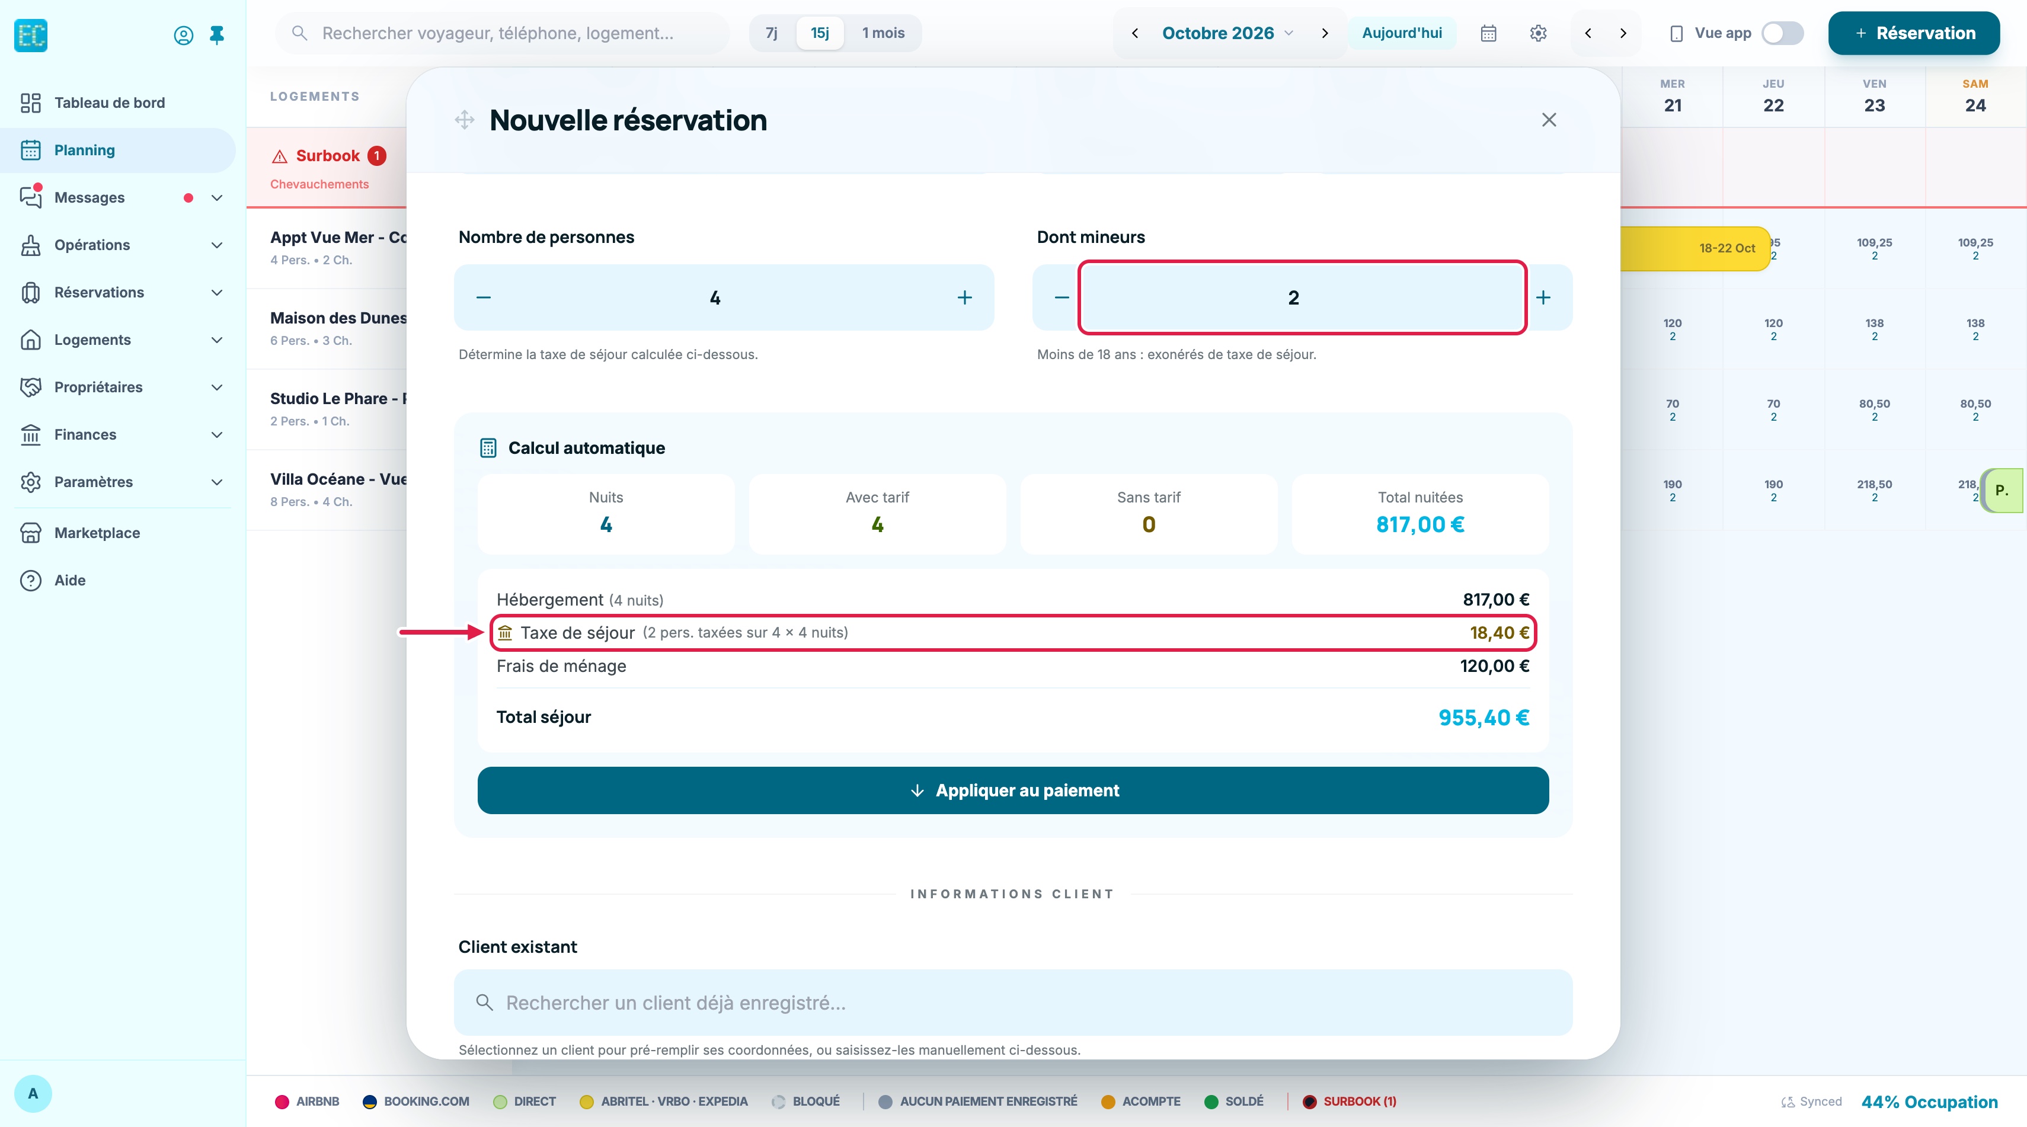Click the Nombre de personnes value field
The height and width of the screenshot is (1127, 2027).
pos(715,297)
